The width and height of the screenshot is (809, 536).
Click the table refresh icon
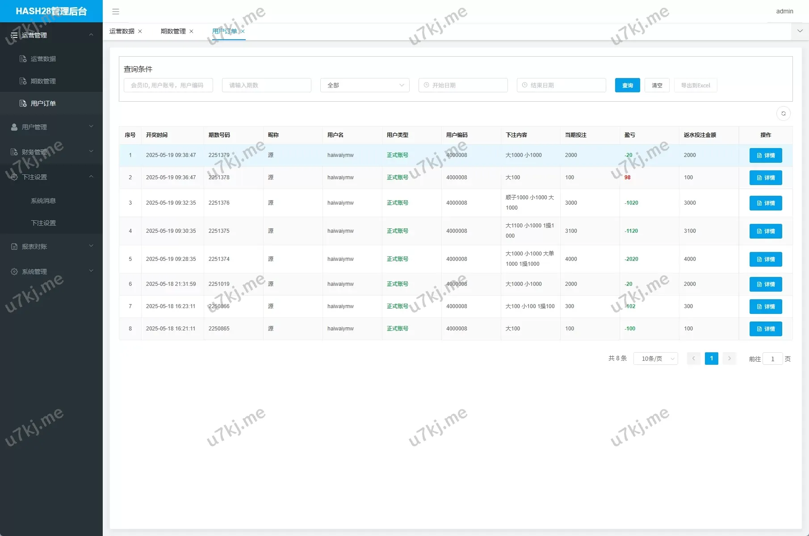783,114
